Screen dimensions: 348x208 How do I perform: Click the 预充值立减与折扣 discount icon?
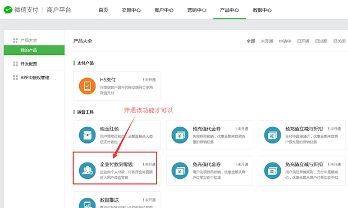pyautogui.click(x=272, y=135)
